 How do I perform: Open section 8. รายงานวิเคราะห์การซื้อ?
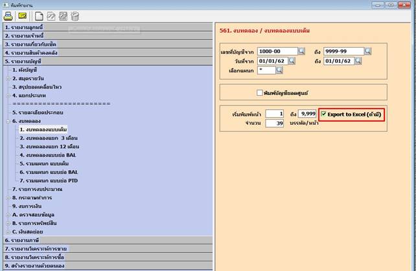[x=108, y=257]
